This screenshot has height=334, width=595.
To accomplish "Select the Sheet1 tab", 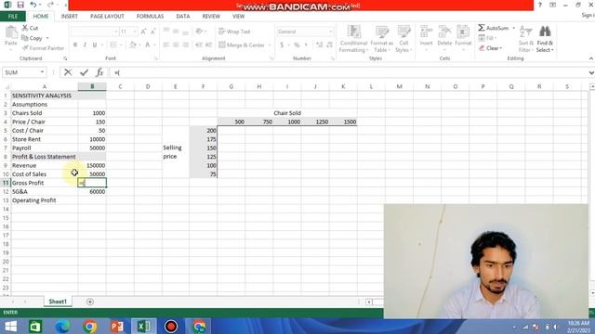I will tap(58, 302).
